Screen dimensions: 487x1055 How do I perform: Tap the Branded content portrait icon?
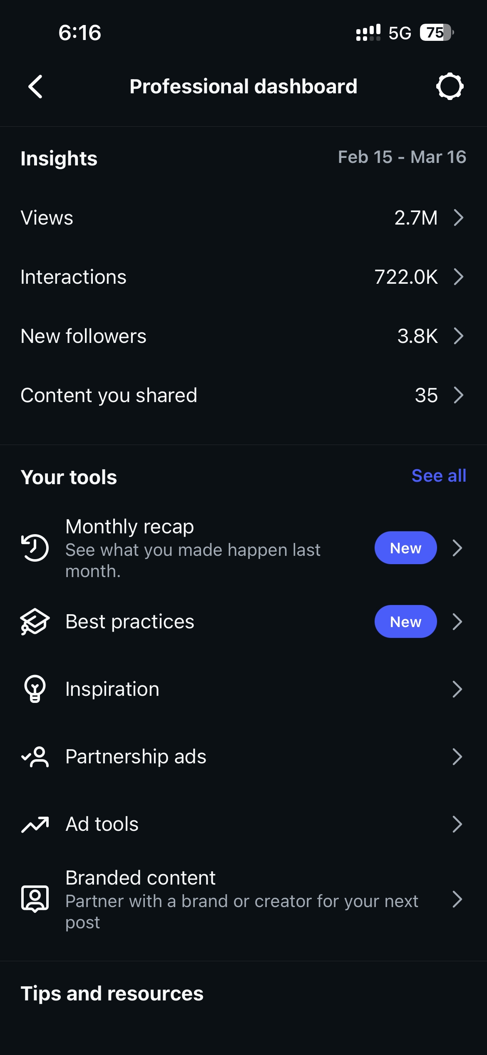[35, 899]
